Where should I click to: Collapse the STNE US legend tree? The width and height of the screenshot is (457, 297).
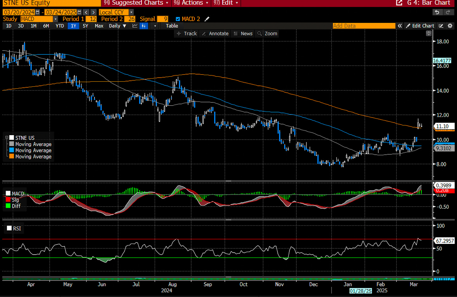click(7, 138)
